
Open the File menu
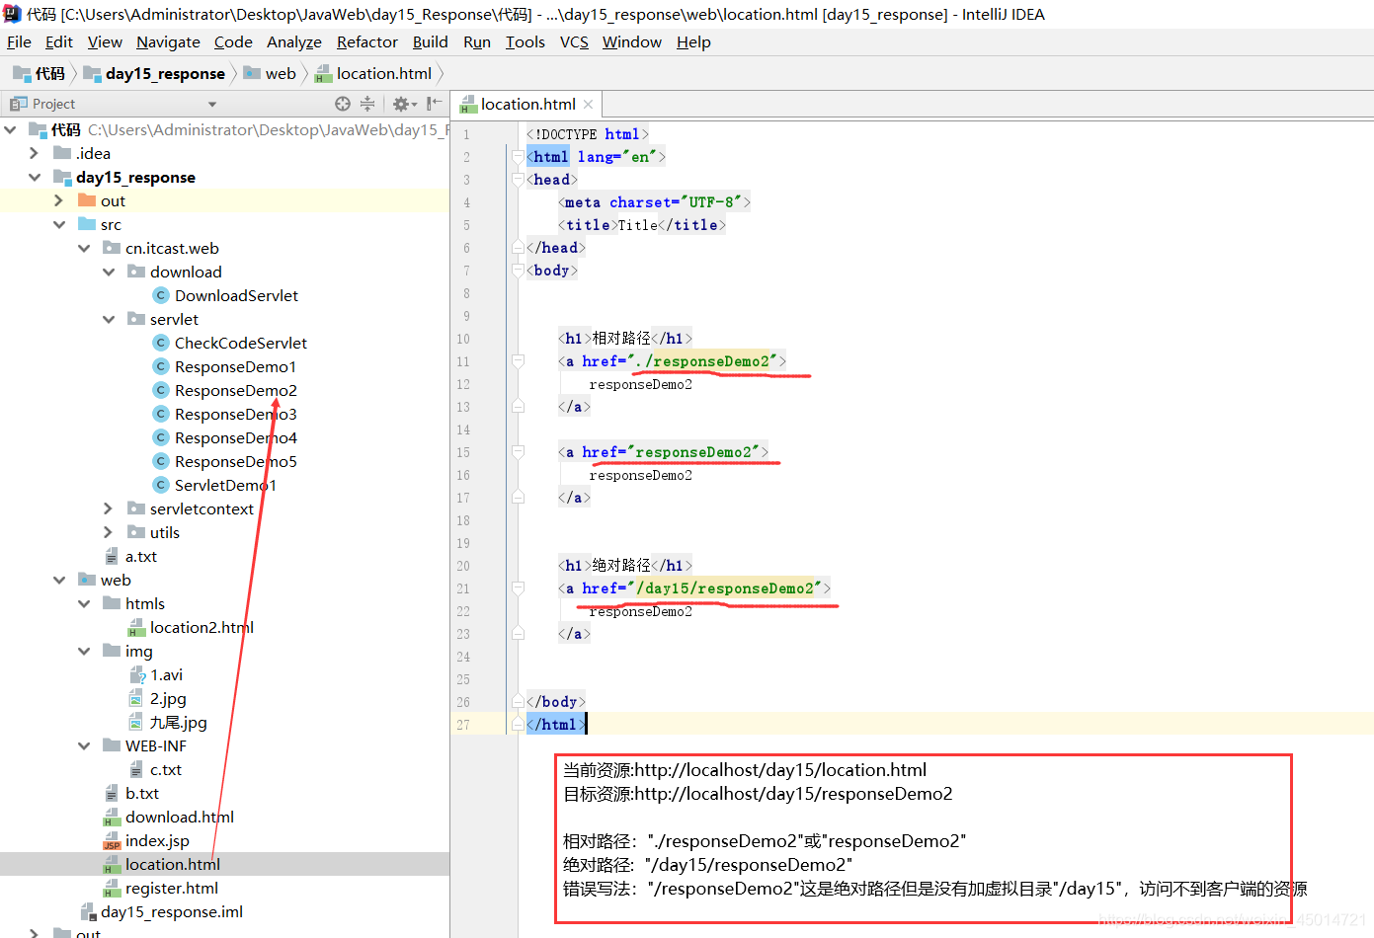point(19,41)
